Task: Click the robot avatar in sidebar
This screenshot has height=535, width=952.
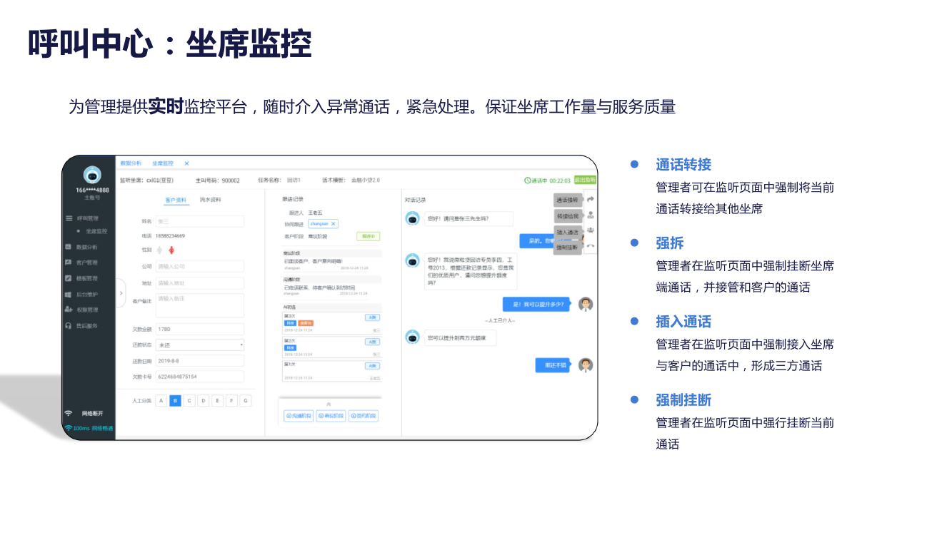Action: click(x=92, y=175)
